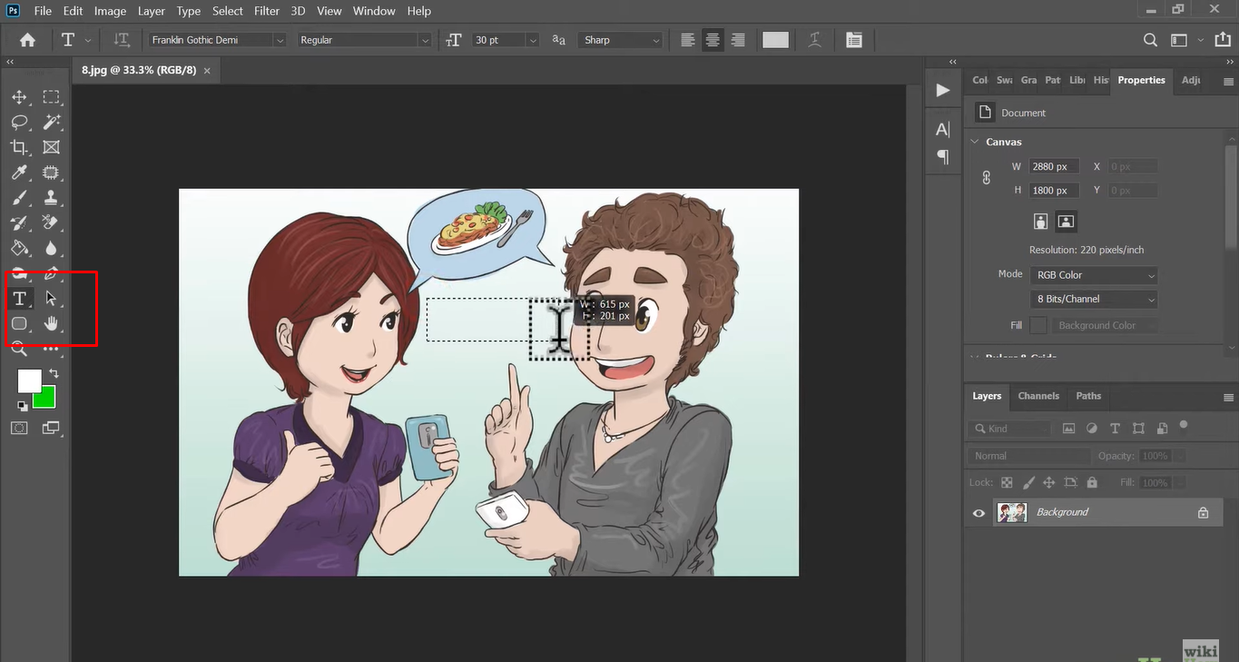Image resolution: width=1239 pixels, height=662 pixels.
Task: Click the Search button
Action: click(1149, 40)
